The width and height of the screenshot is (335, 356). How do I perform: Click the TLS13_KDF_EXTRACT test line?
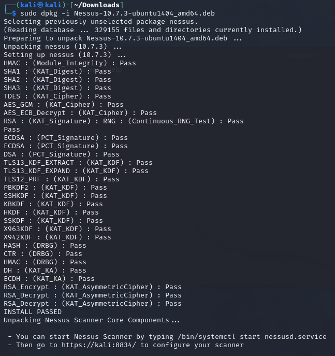(x=78, y=162)
